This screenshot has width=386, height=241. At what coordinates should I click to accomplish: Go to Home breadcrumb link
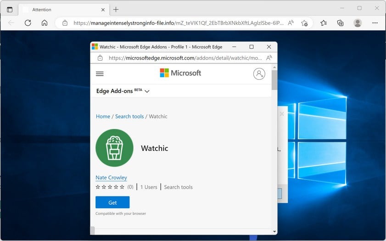103,117
